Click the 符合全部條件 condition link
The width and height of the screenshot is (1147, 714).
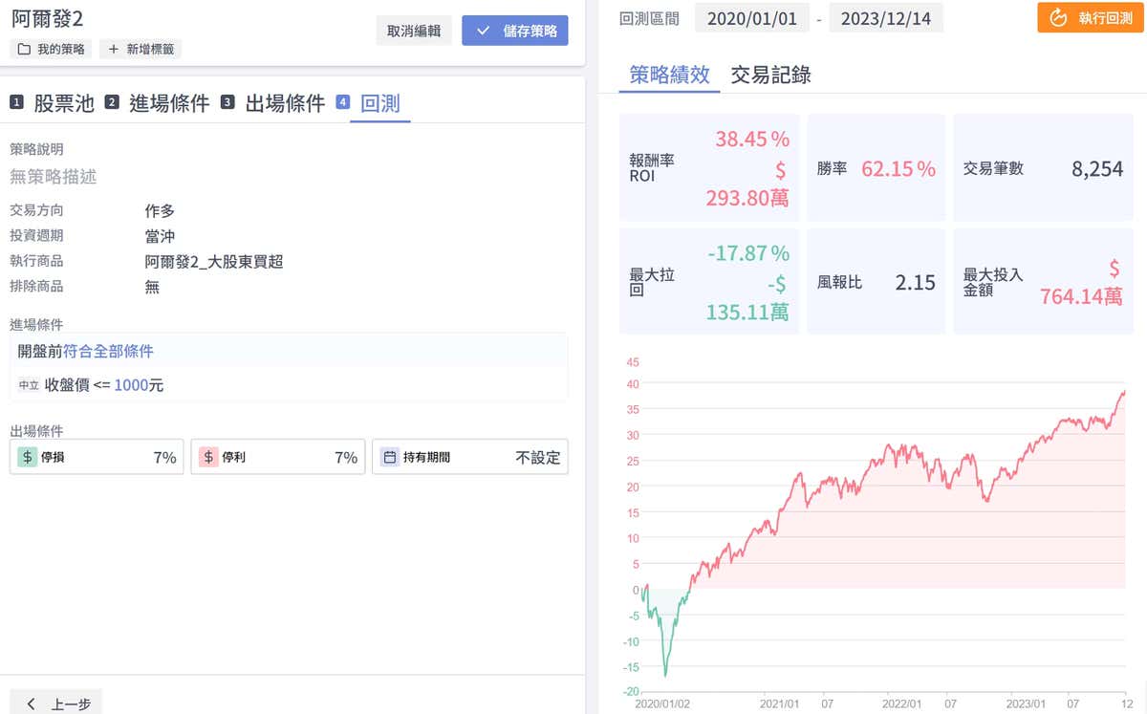click(108, 351)
